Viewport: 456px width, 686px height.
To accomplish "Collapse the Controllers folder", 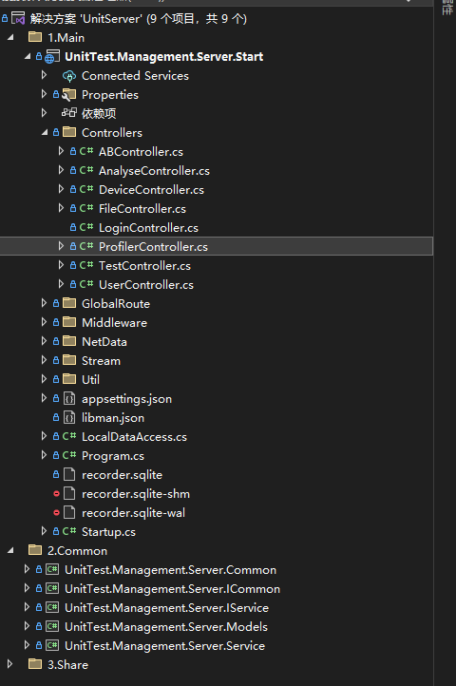I will point(45,132).
